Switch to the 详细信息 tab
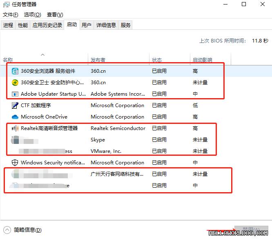Viewport: 272px width, 240px height. [106, 25]
